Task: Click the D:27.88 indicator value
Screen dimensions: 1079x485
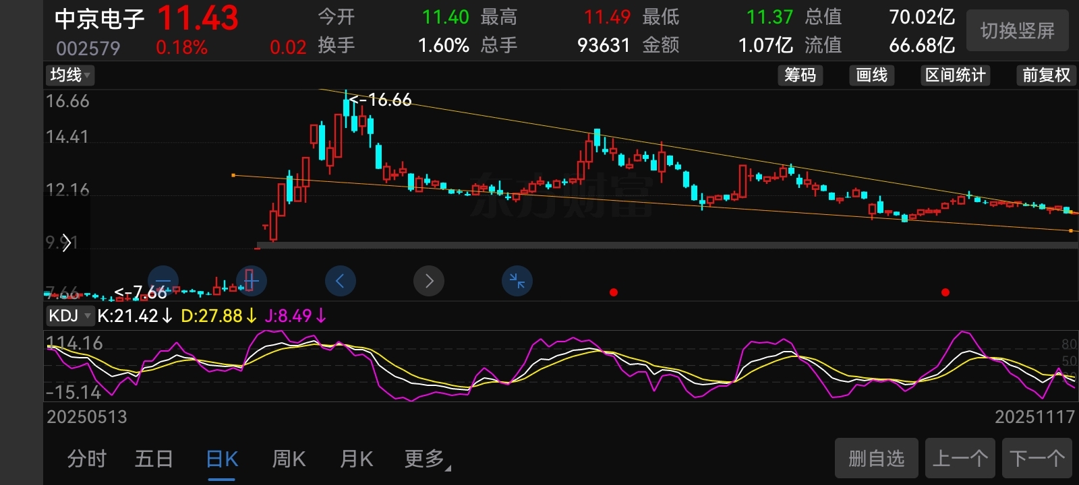Action: [x=218, y=316]
